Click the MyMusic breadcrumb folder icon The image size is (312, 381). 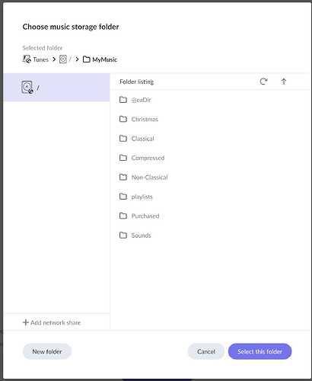[87, 59]
